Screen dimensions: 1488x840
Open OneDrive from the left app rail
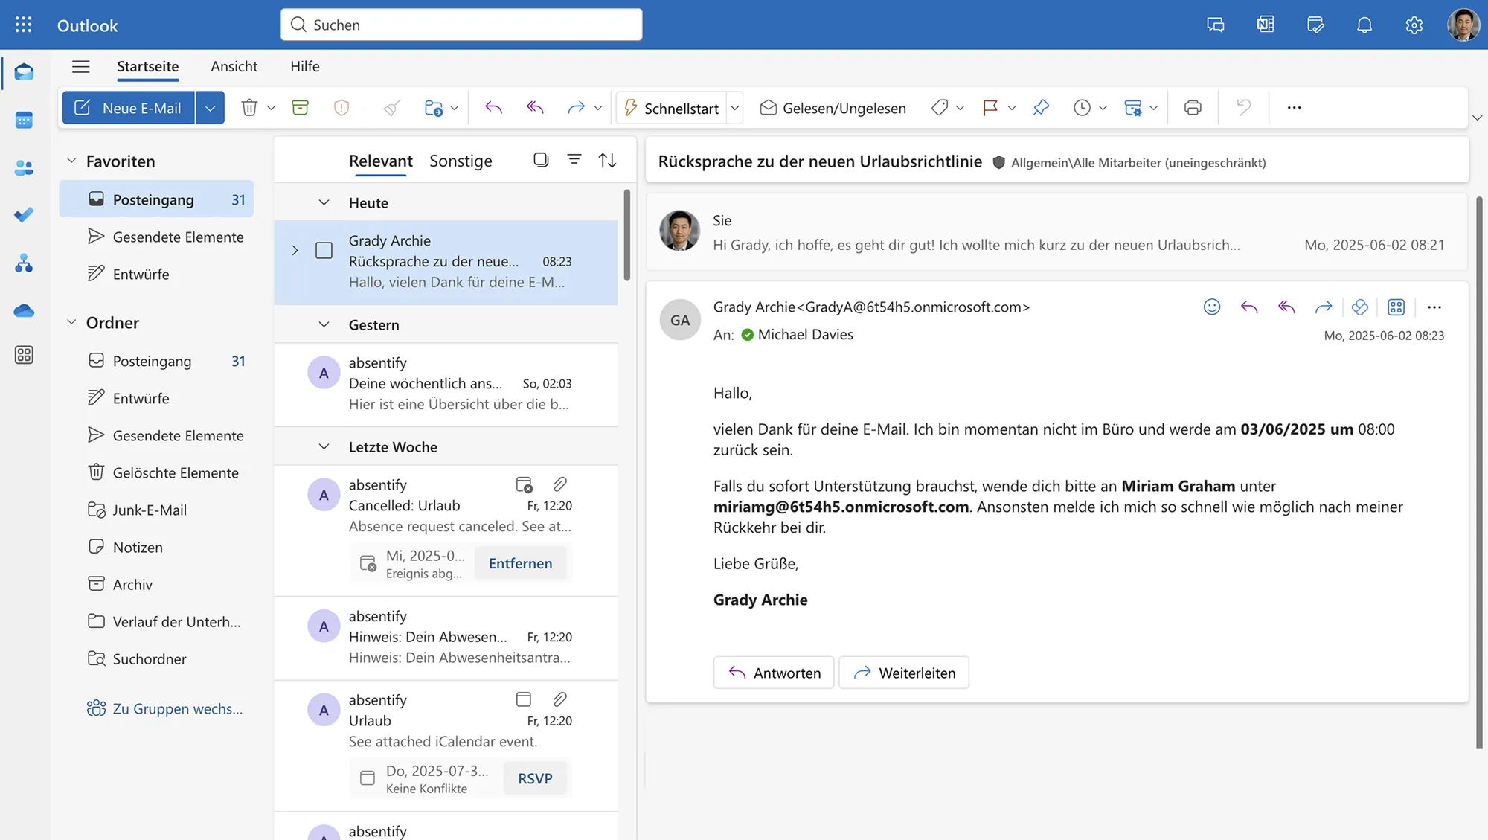click(x=24, y=310)
